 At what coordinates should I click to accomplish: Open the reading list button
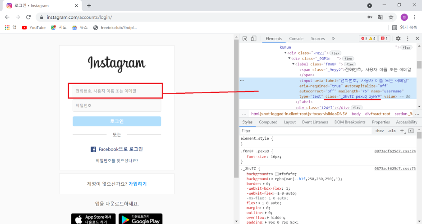point(404,27)
